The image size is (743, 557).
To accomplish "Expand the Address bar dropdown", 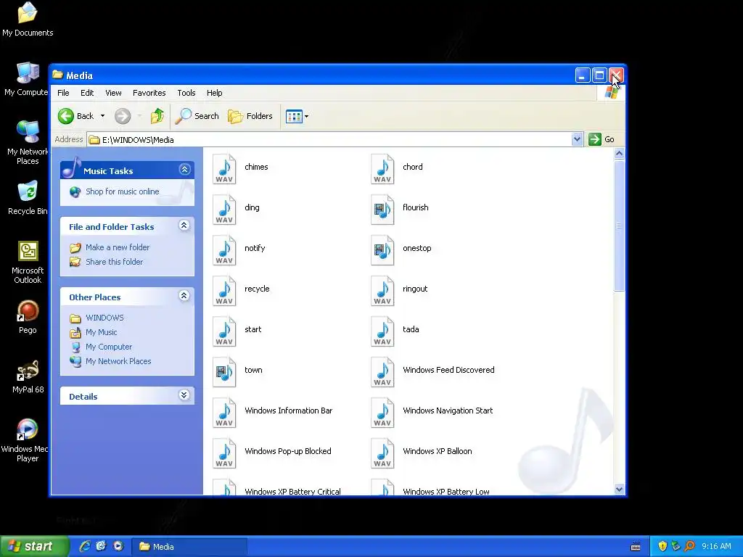I will 577,139.
